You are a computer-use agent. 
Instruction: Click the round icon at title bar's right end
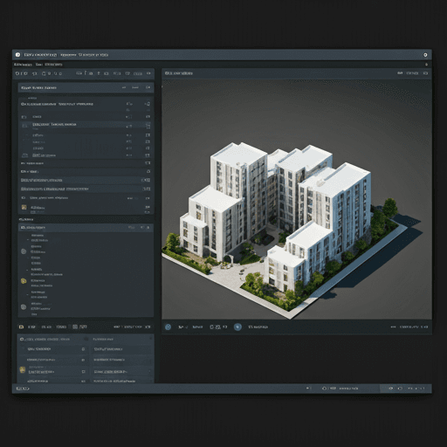(x=425, y=55)
